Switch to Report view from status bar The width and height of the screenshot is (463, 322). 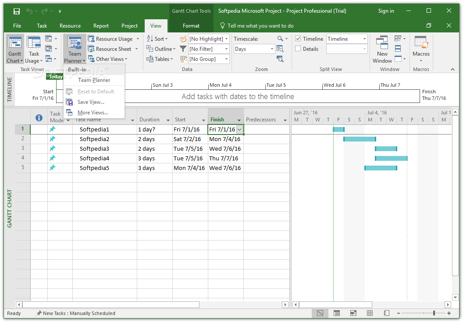(386, 313)
